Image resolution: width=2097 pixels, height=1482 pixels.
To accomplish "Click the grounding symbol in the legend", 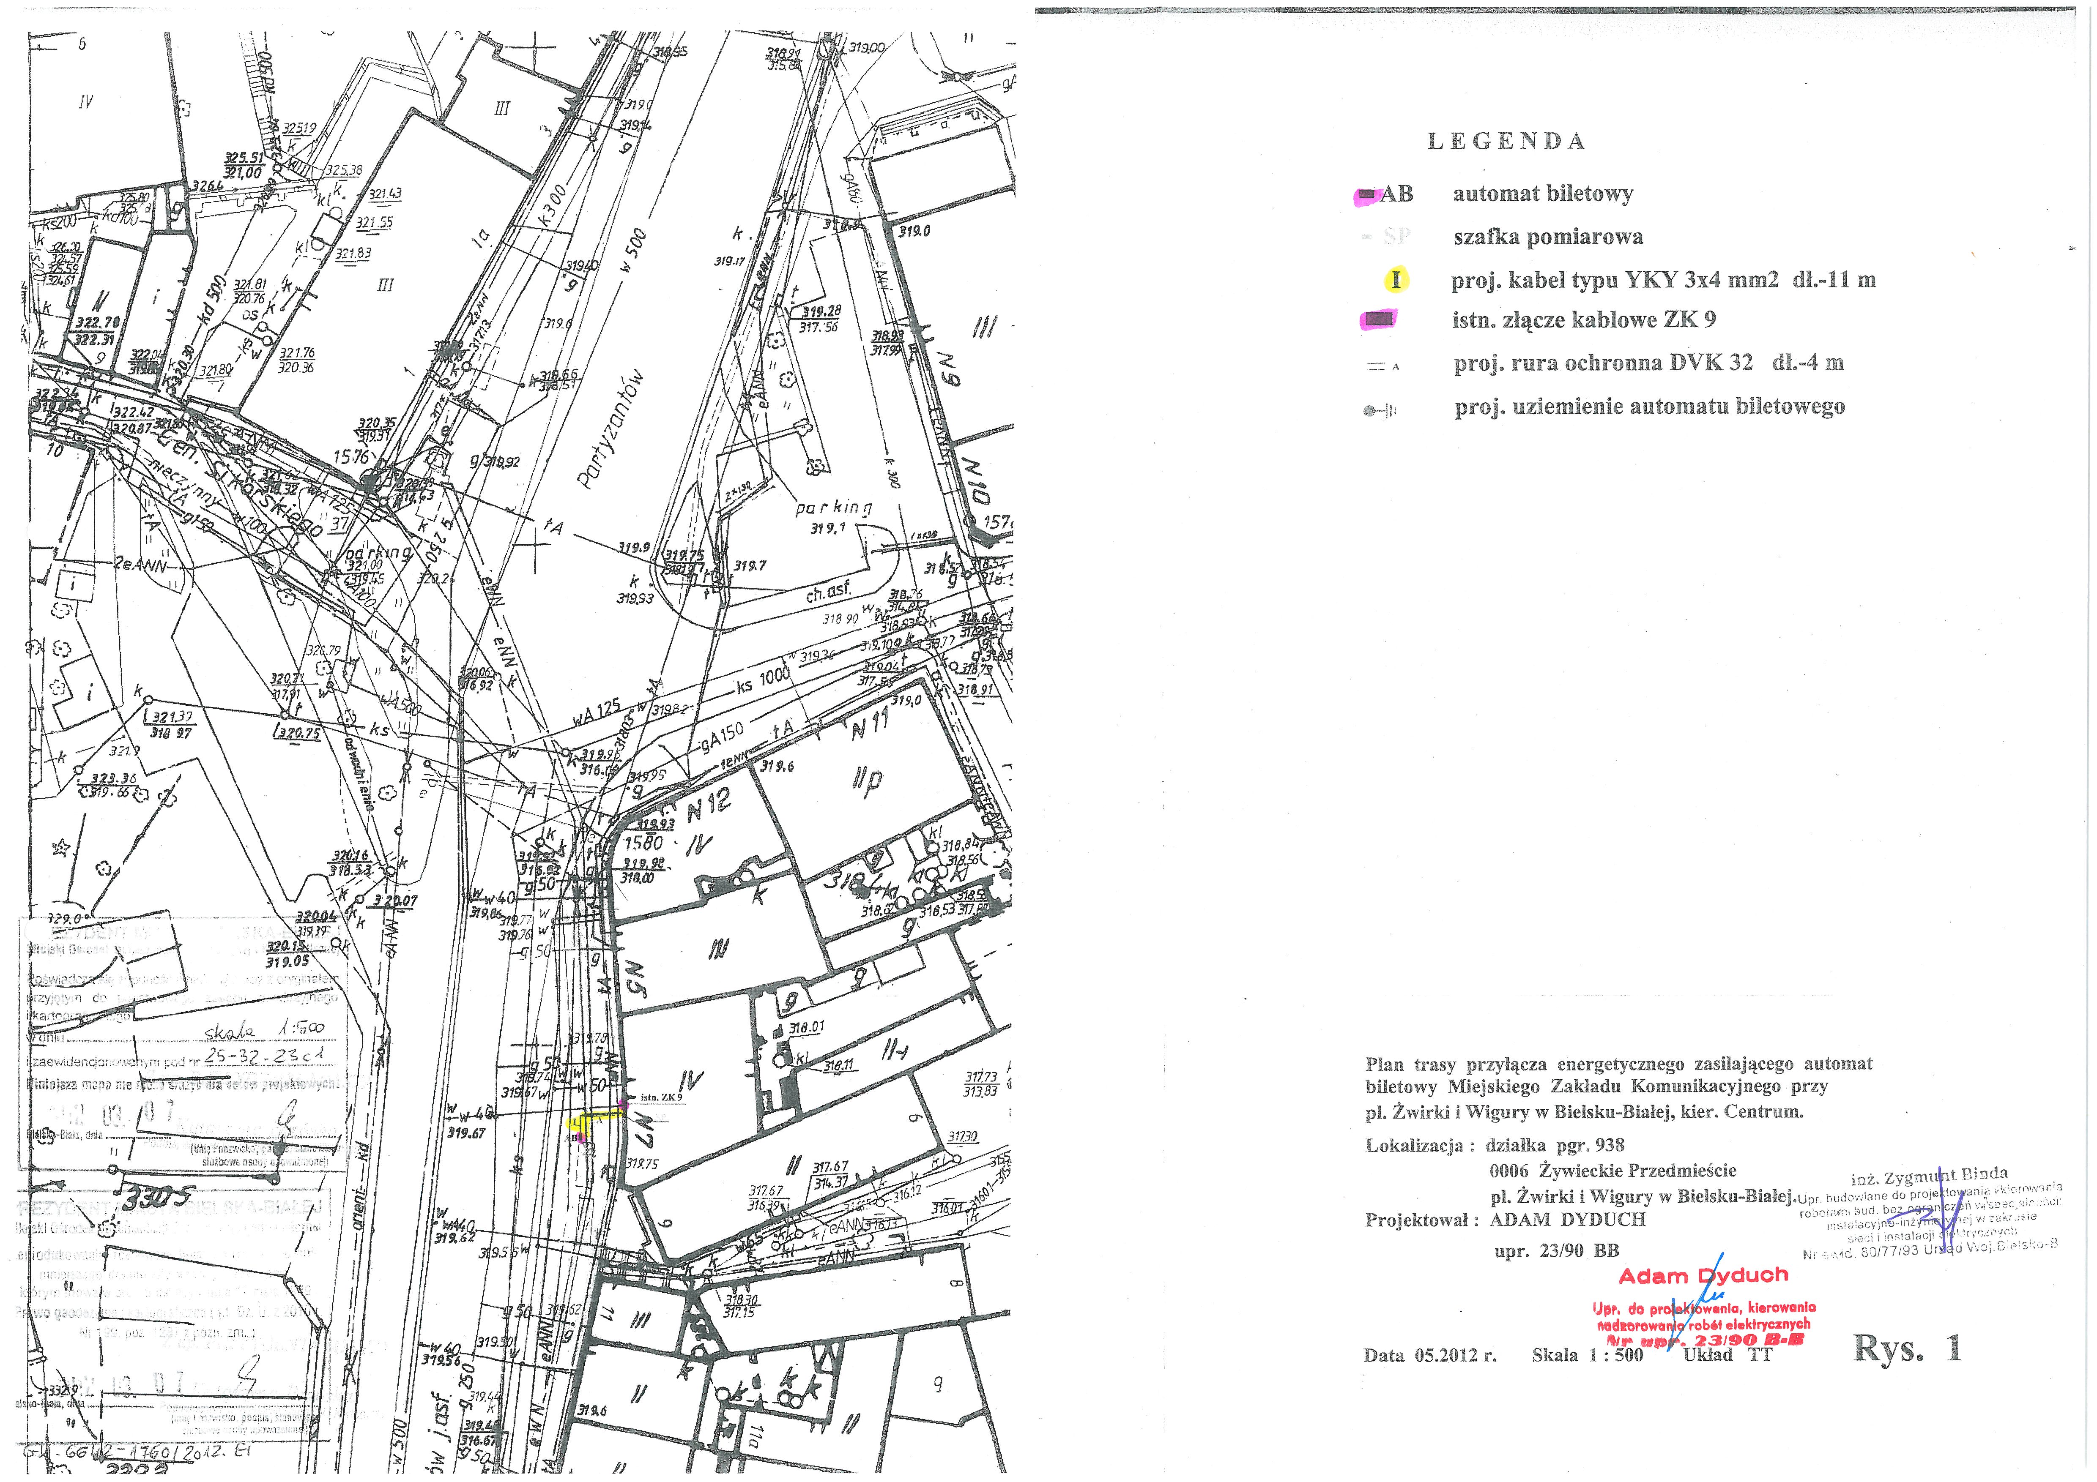I will [1379, 411].
